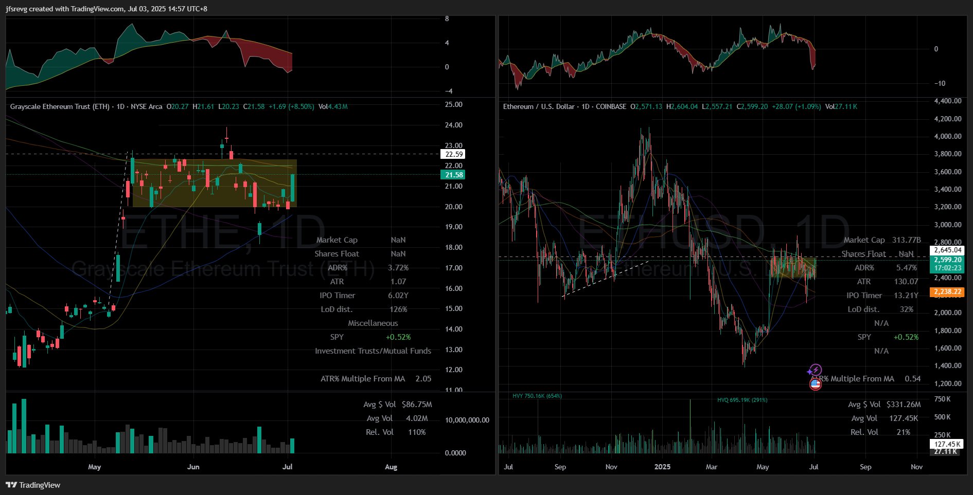Click the green 2,599.20 current price label
The height and width of the screenshot is (495, 973).
point(947,260)
